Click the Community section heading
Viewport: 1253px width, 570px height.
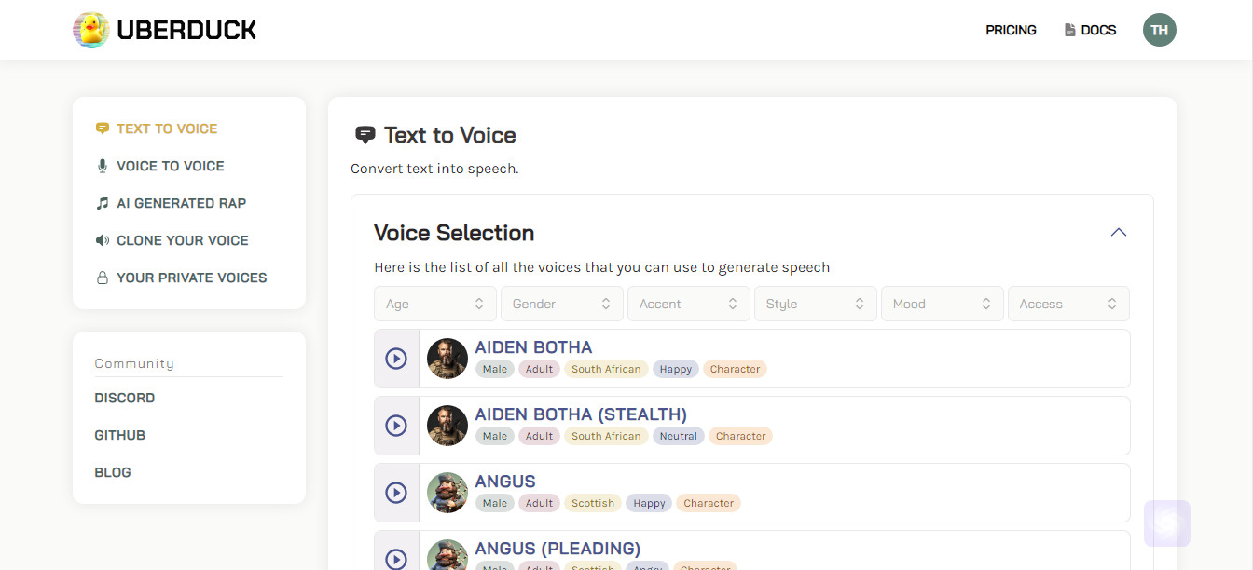coord(134,363)
